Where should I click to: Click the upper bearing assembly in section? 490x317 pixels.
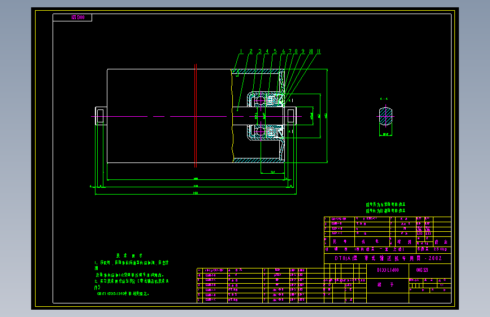pos(266,100)
